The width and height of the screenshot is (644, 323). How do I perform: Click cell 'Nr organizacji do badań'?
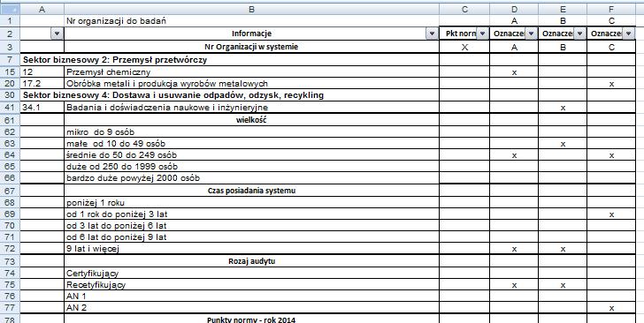pyautogui.click(x=252, y=21)
